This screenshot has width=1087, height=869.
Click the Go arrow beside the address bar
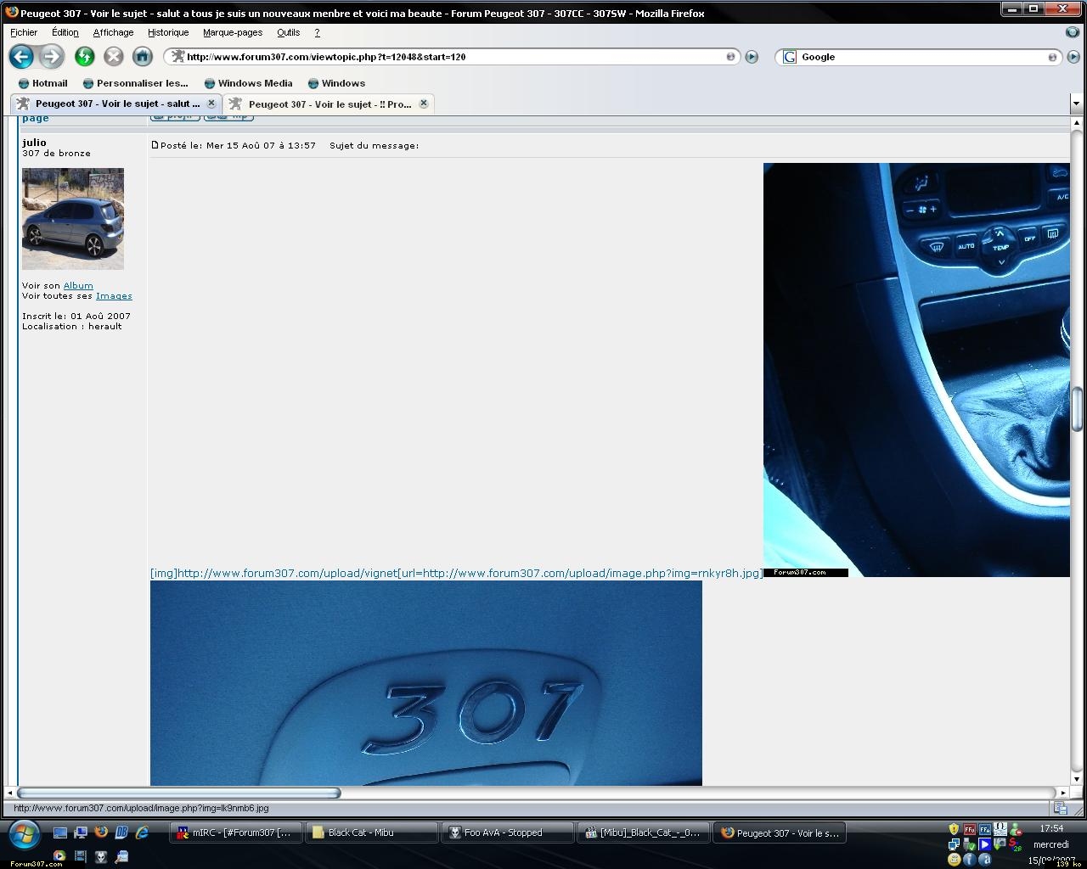pos(752,57)
